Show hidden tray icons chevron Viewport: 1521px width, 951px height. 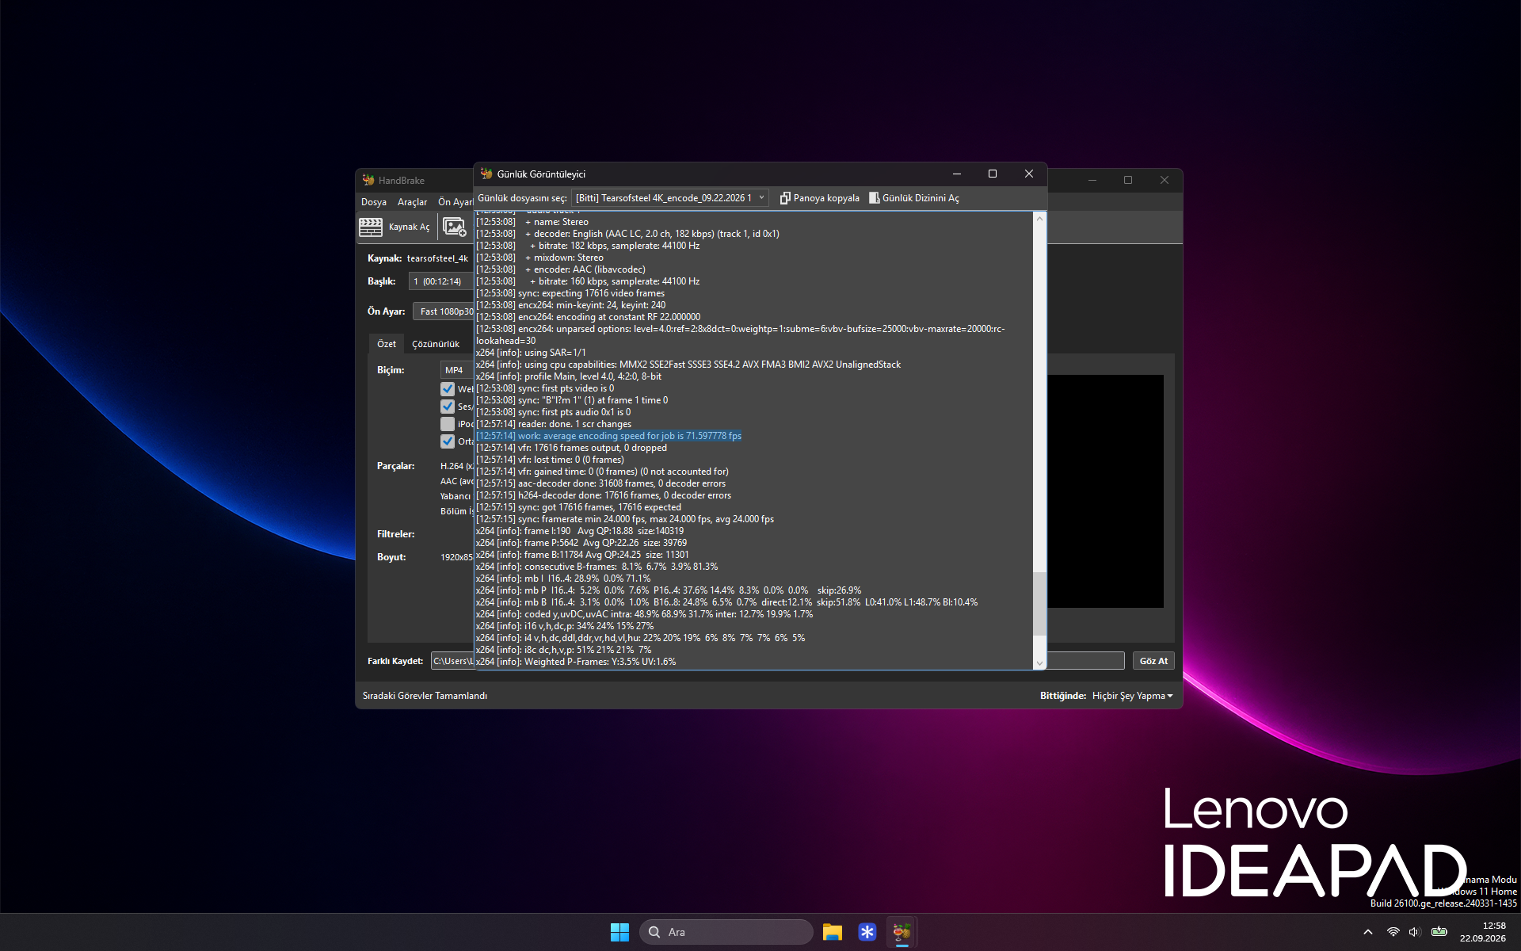point(1368,932)
